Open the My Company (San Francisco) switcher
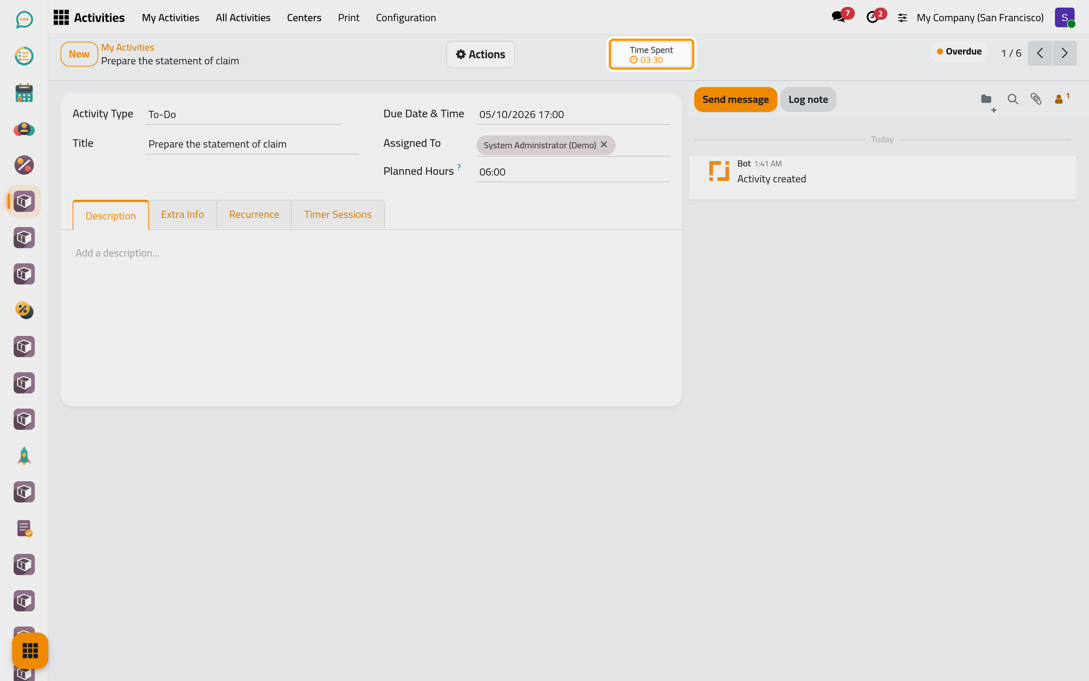This screenshot has width=1089, height=681. [980, 18]
